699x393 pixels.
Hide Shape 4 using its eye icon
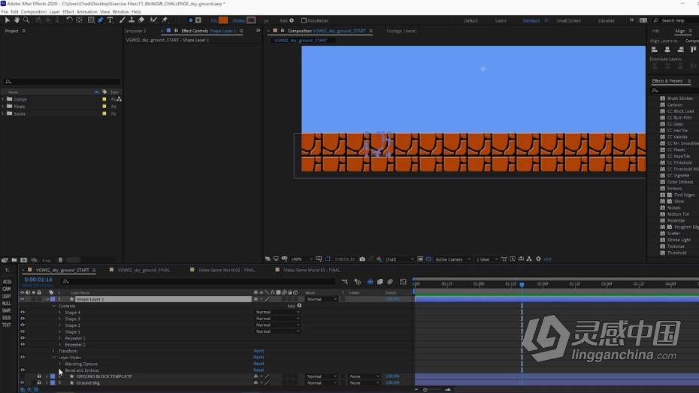[23, 313]
